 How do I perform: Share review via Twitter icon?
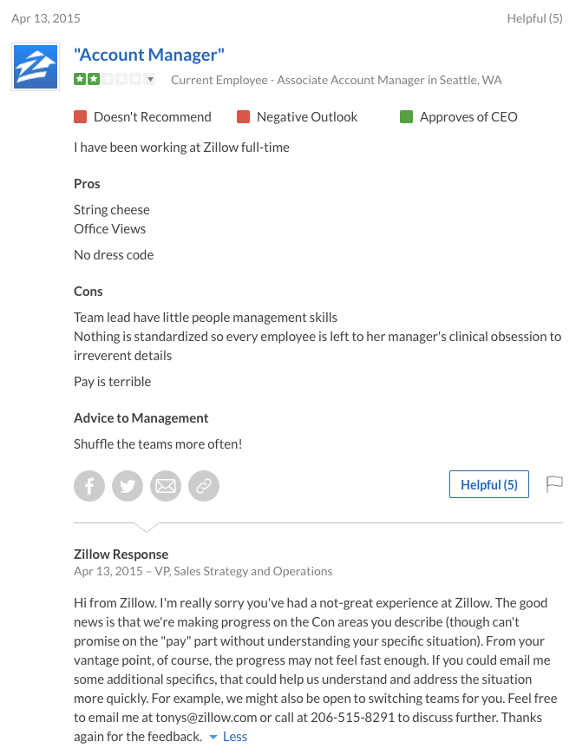point(128,486)
